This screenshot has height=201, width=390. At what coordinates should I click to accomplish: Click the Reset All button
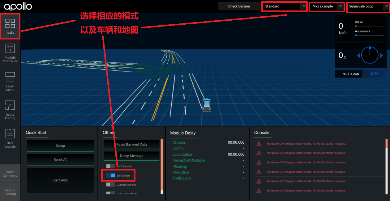pos(60,159)
